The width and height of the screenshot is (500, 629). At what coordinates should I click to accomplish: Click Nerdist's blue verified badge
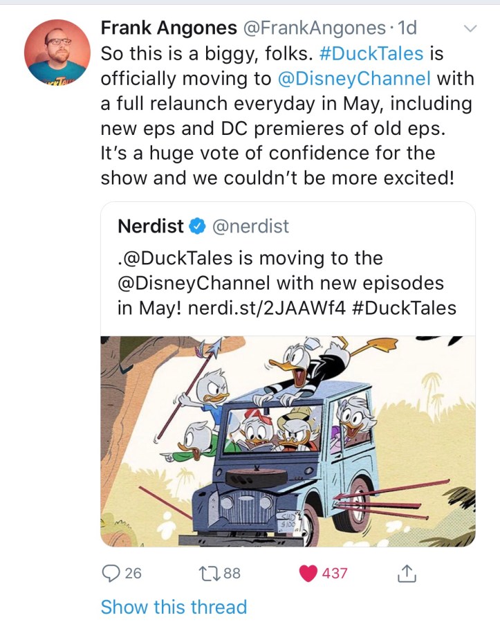tap(197, 226)
